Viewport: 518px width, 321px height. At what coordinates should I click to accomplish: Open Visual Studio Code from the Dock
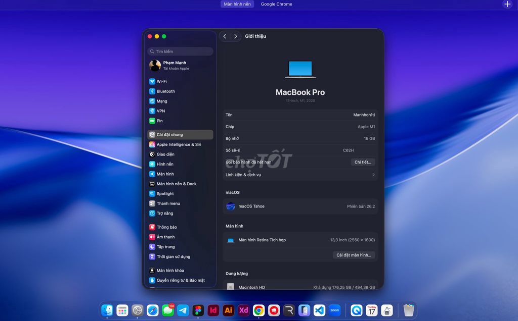[x=319, y=310]
